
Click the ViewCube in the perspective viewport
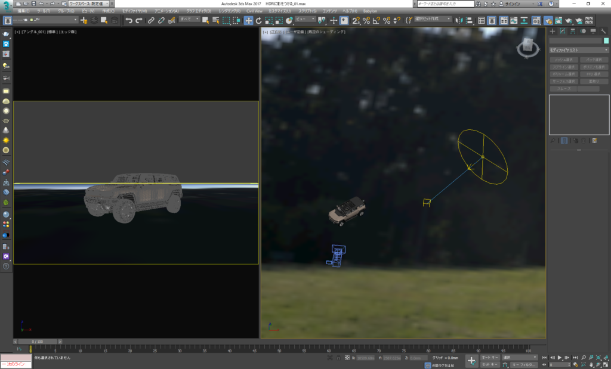[x=527, y=46]
